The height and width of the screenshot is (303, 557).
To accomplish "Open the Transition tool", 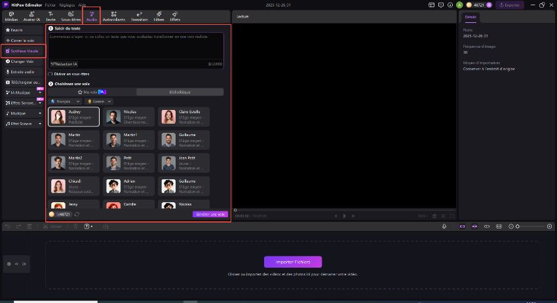I will (x=139, y=16).
